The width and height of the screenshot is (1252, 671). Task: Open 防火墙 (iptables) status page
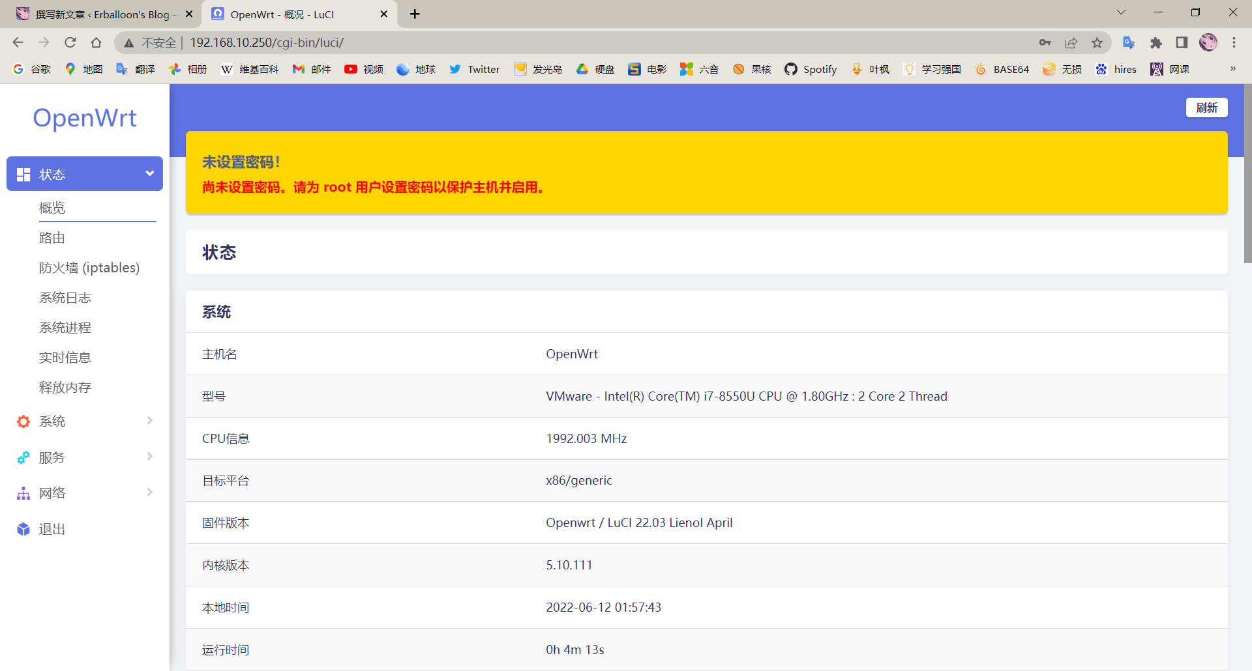tap(89, 268)
